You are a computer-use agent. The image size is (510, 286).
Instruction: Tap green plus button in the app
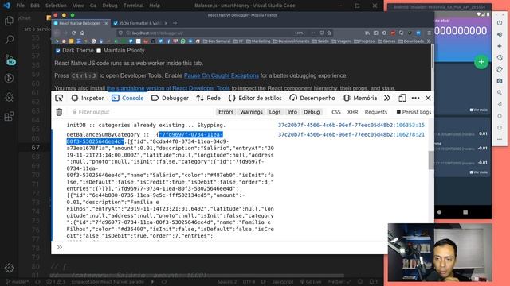click(x=481, y=62)
